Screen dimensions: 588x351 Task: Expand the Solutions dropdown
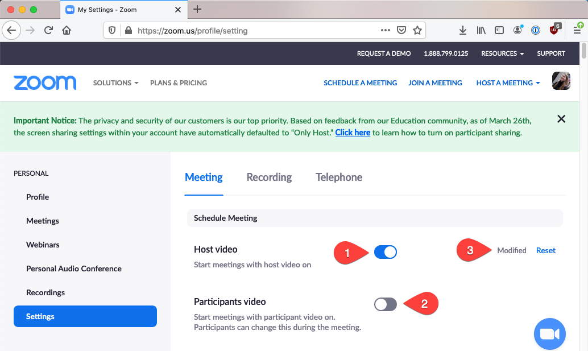[115, 83]
